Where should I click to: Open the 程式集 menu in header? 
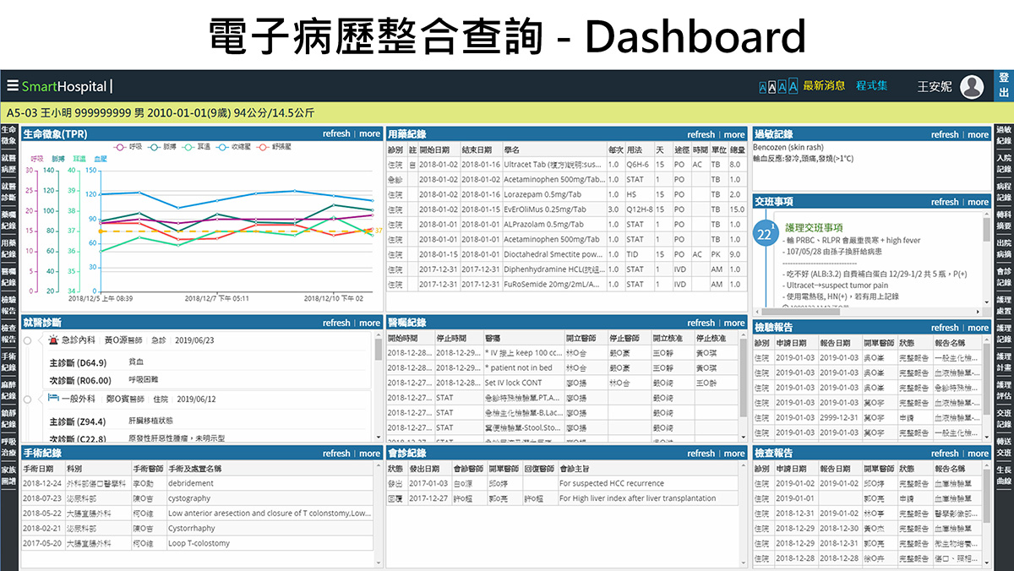click(x=872, y=85)
